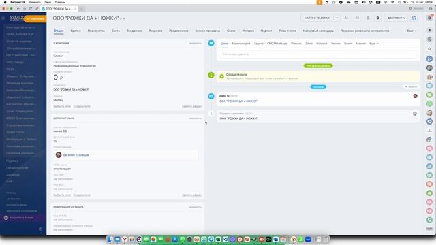
Task: Expand the Документ dropdown button
Action: click(396, 18)
